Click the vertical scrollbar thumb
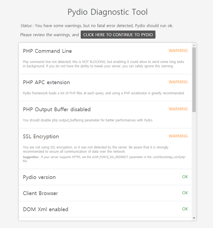Viewport: 213px width, 228px height. point(194,80)
